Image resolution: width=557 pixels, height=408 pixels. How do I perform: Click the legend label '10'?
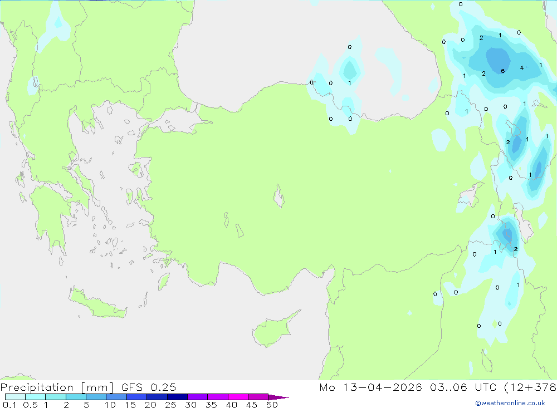tap(110, 405)
